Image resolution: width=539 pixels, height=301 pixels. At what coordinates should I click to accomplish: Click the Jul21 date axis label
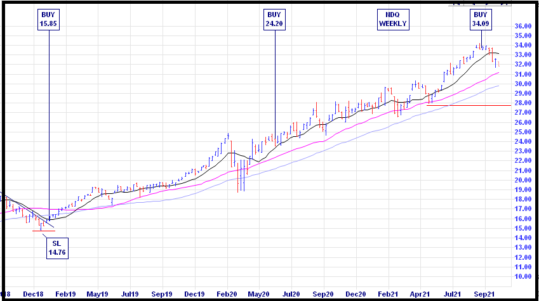pos(453,294)
